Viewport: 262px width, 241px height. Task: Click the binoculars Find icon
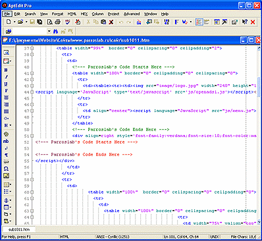[56, 32]
